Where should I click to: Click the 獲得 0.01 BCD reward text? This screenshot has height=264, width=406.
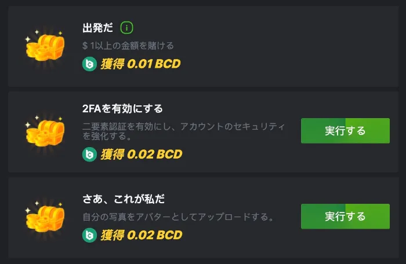140,64
